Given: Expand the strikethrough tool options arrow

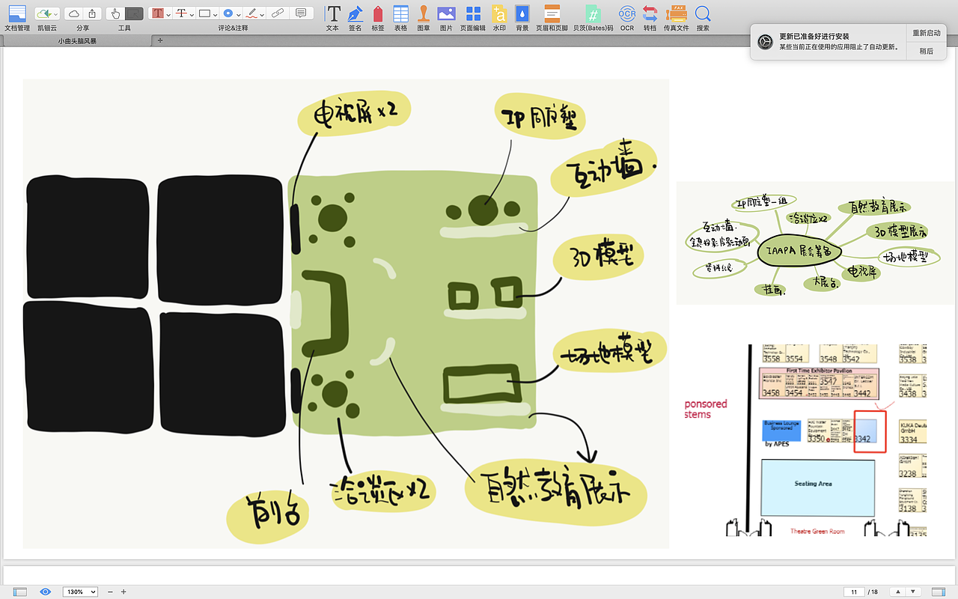Looking at the screenshot, I should [192, 14].
